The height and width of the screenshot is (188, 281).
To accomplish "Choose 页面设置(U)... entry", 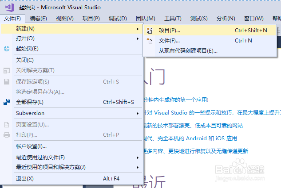I will (x=71, y=125).
